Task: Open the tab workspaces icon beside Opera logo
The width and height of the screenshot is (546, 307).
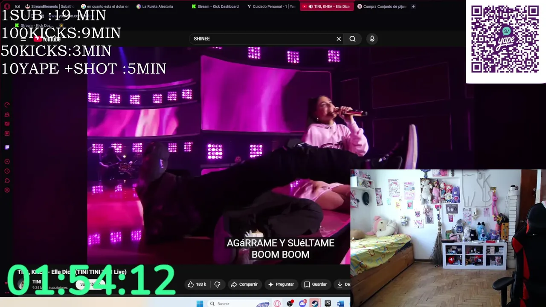Action: (x=17, y=6)
